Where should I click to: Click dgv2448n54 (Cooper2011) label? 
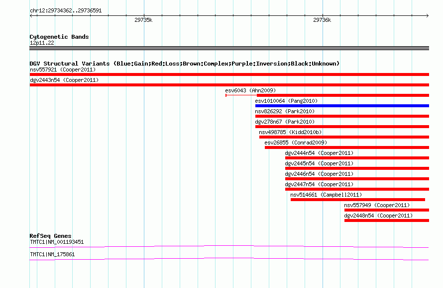(x=378, y=216)
